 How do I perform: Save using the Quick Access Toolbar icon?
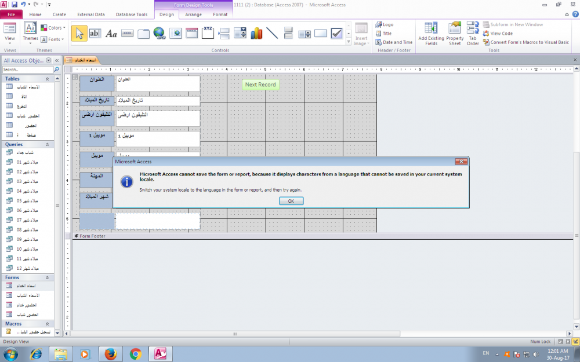pyautogui.click(x=14, y=5)
